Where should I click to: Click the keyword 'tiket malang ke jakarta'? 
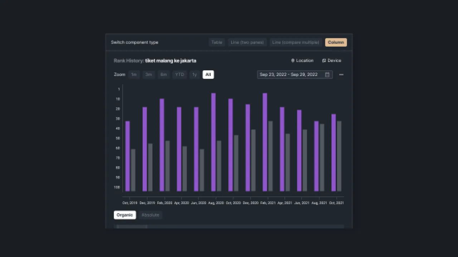171,61
